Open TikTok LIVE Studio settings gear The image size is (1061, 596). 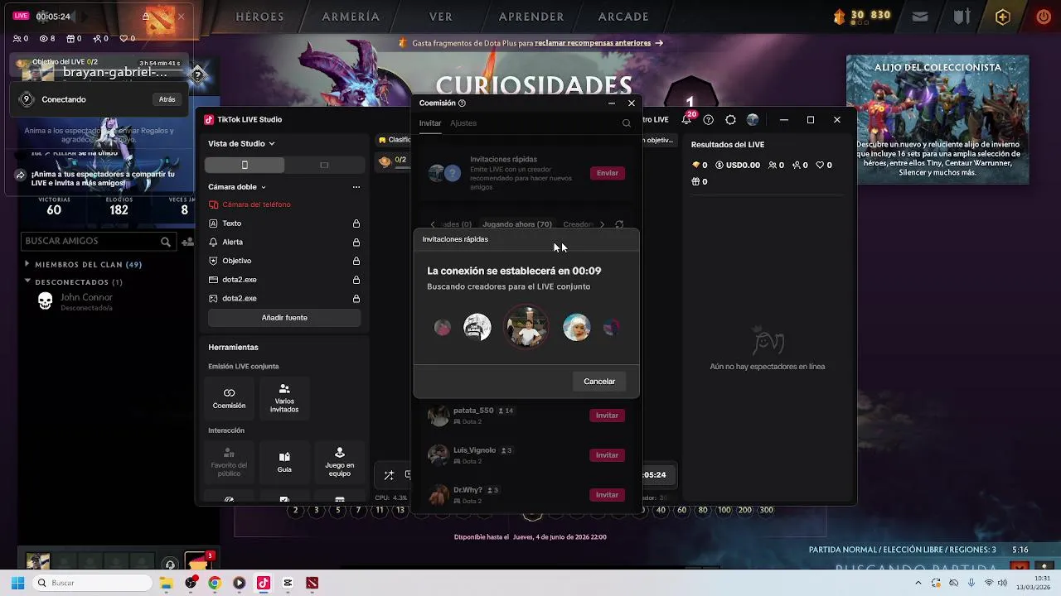tap(730, 120)
